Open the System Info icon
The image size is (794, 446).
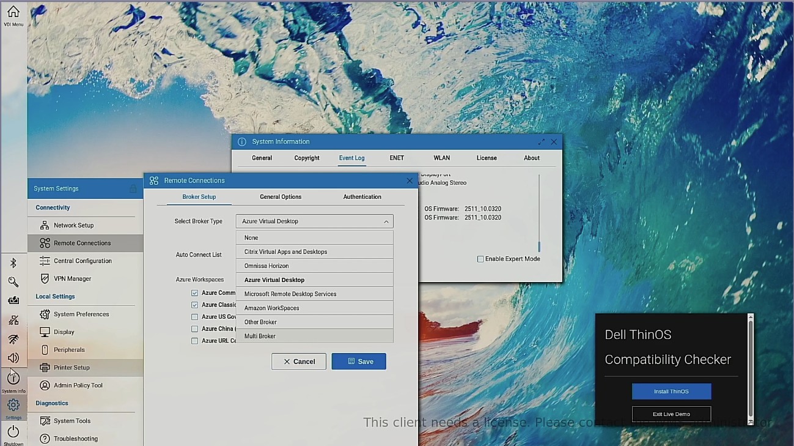13,379
